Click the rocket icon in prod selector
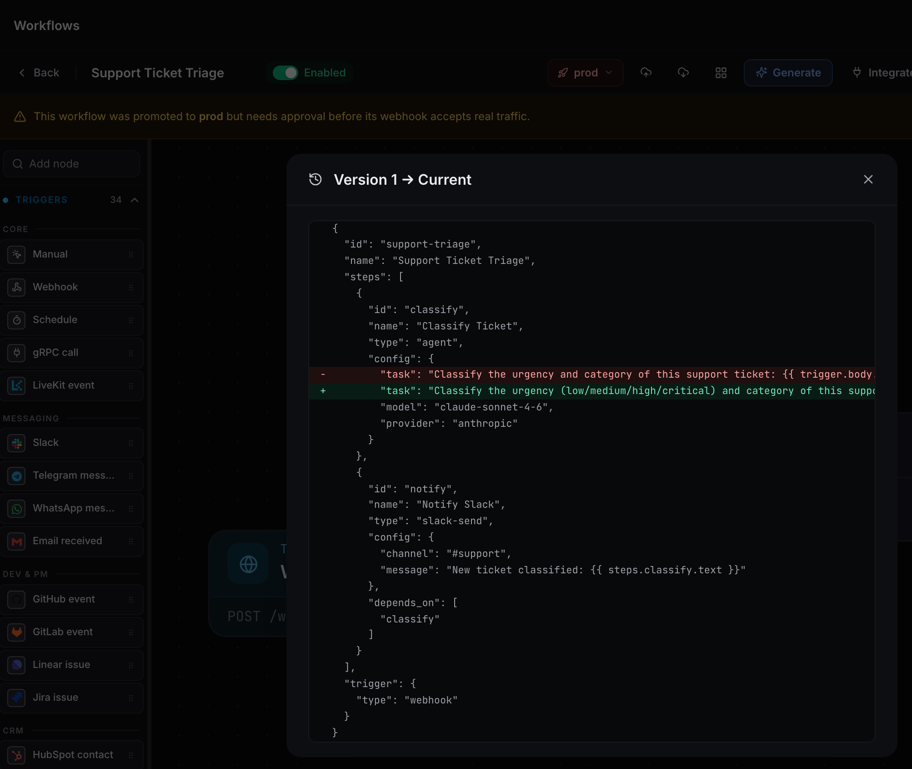The image size is (912, 769). click(x=563, y=73)
